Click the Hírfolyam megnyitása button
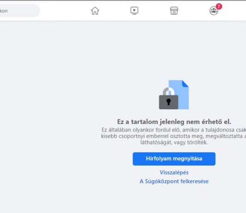Image resolution: width=246 pixels, height=213 pixels. pyautogui.click(x=174, y=159)
